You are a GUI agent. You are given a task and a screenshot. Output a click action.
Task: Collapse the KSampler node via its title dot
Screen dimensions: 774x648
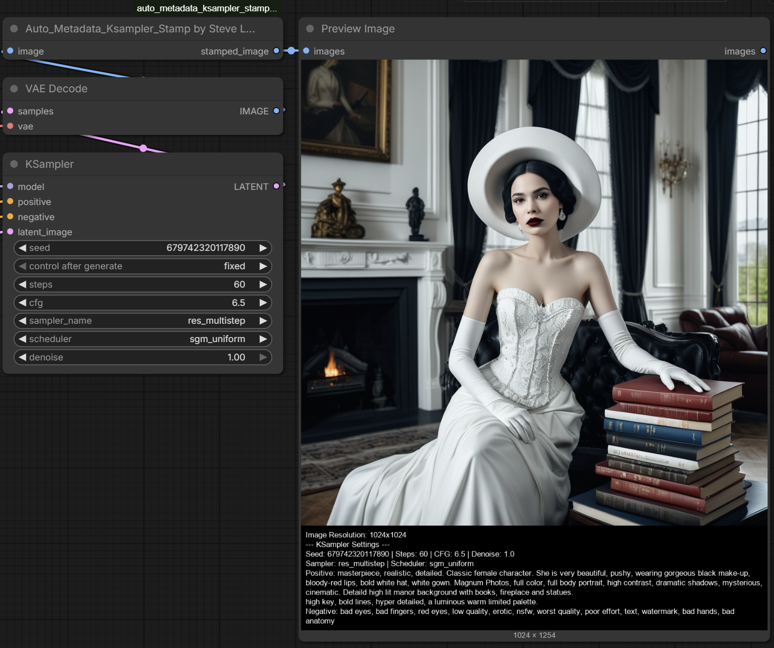(14, 164)
